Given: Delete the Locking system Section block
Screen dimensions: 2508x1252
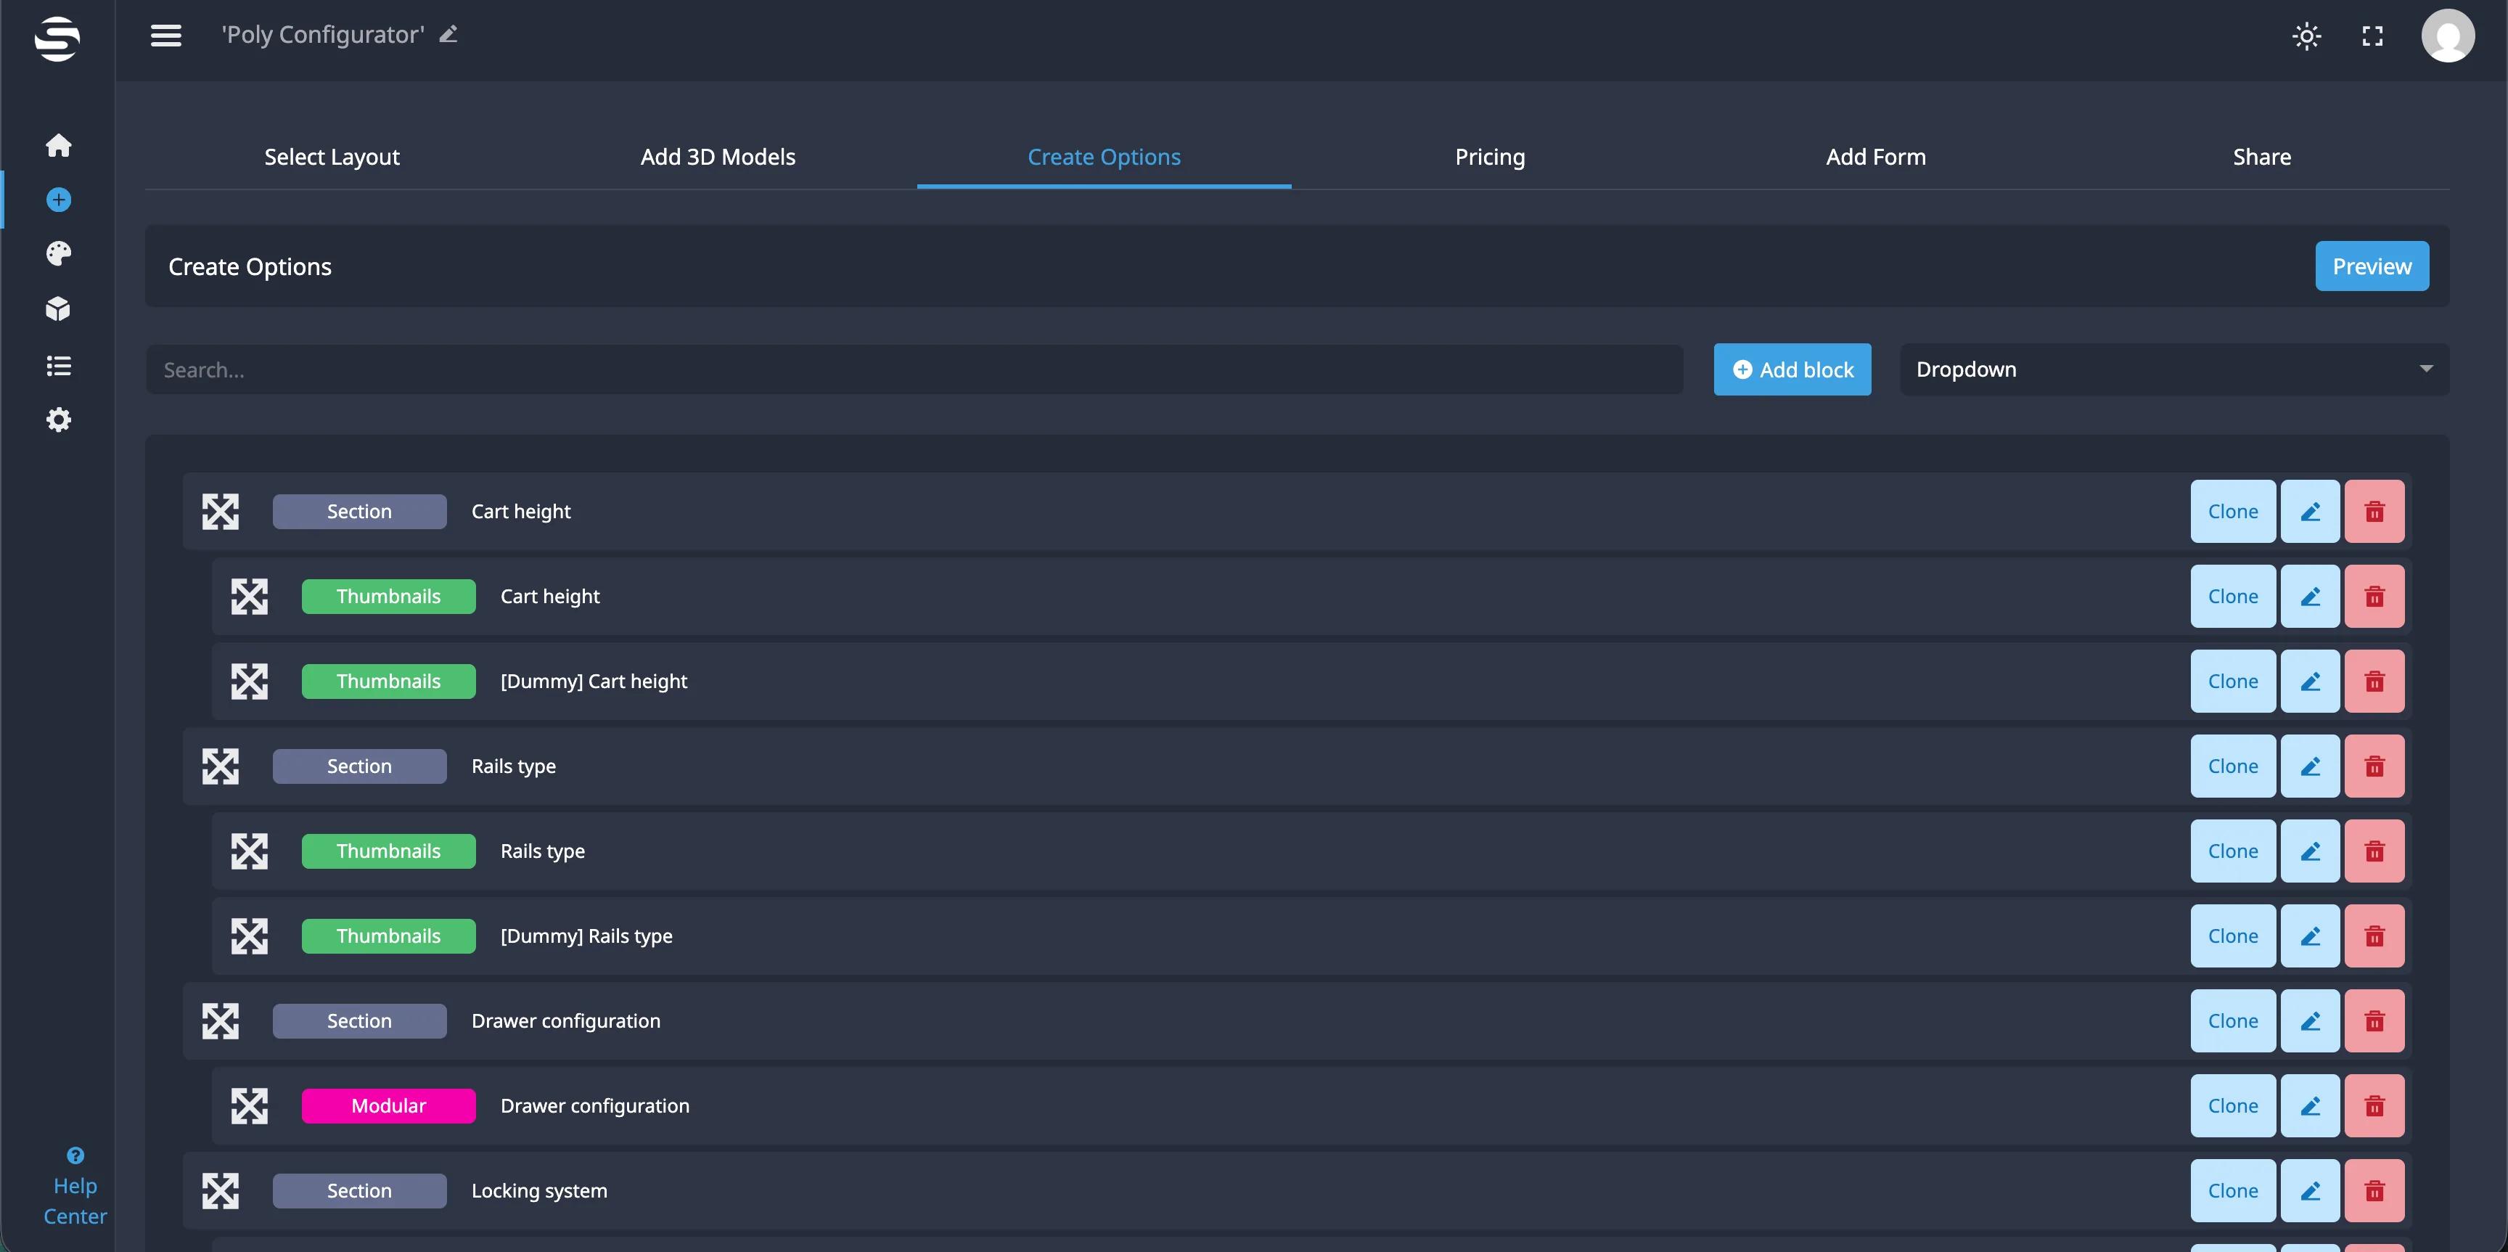Looking at the screenshot, I should 2374,1190.
